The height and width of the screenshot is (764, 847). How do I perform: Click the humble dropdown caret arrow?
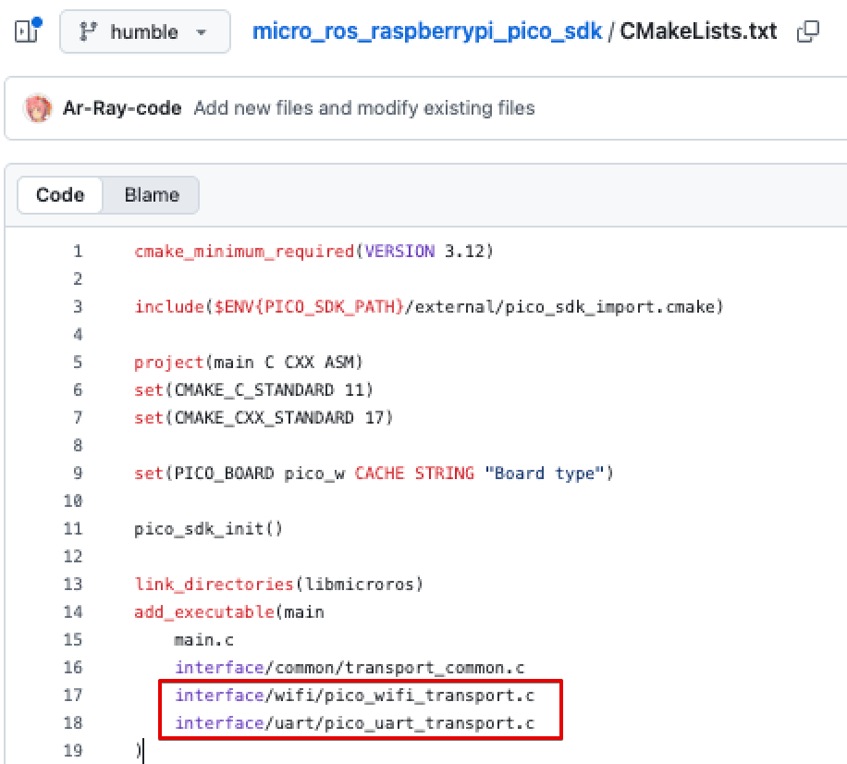(202, 32)
